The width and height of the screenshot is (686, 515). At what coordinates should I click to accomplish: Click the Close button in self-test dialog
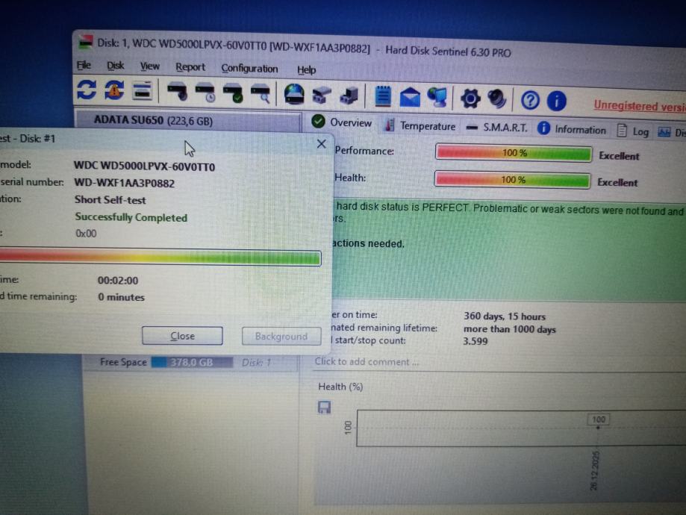tap(182, 336)
